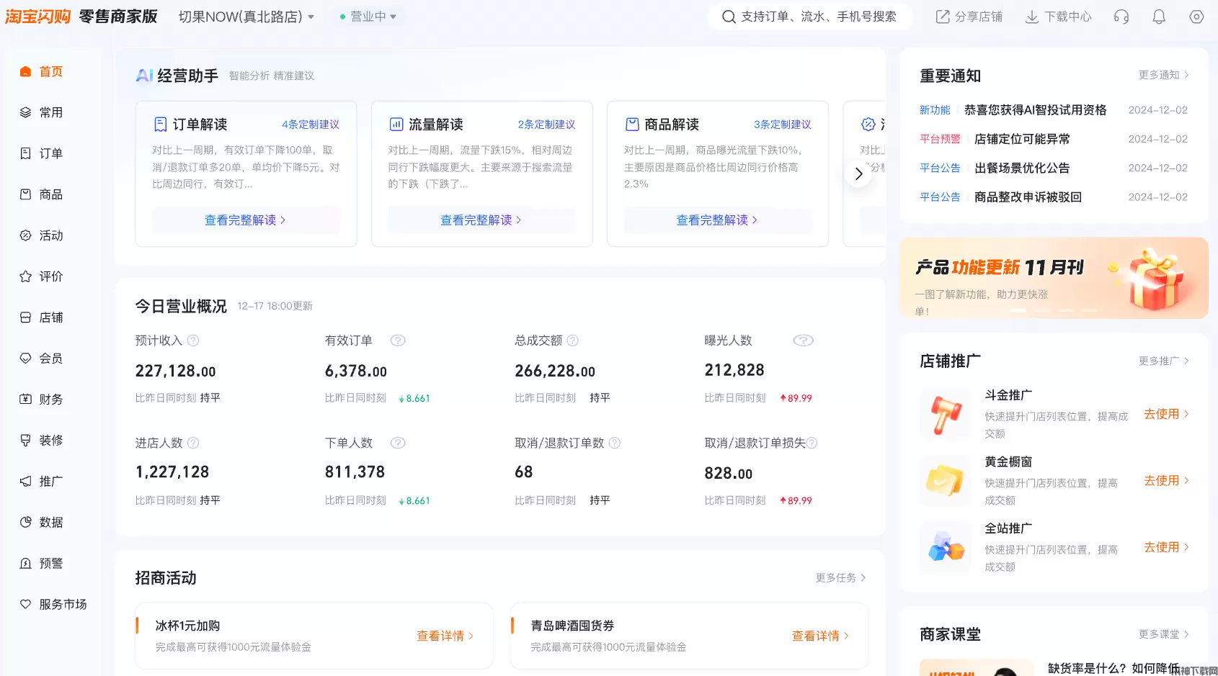
Task: Open settings via the top-right gear icon
Action: 1196,17
